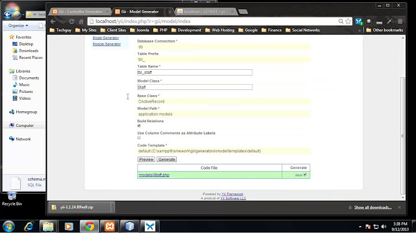This screenshot has height=233, width=416.
Task: Open the Google bookmark folder
Action: click(248, 30)
